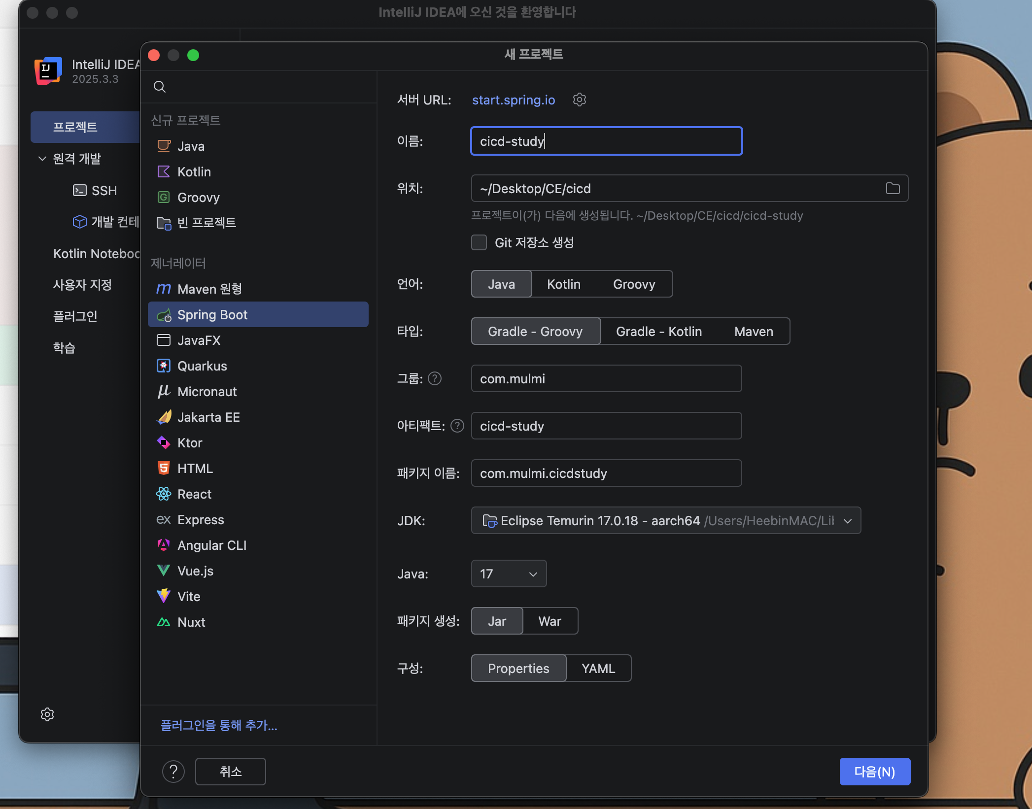Select Groovy as the language

[x=634, y=284]
